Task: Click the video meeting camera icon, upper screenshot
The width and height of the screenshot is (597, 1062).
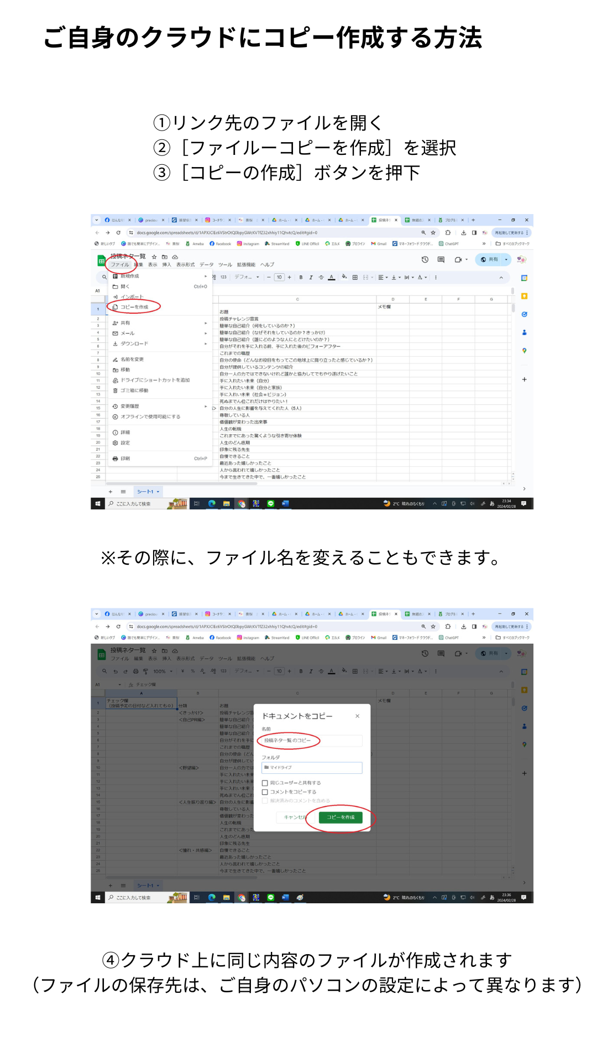Action: (458, 259)
